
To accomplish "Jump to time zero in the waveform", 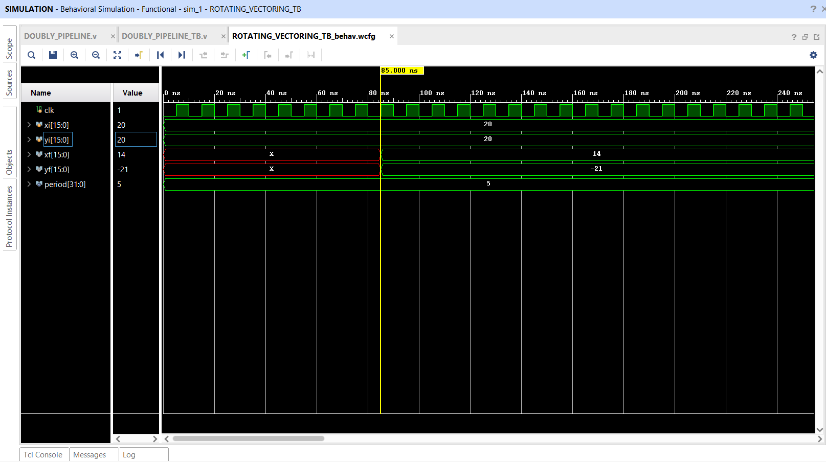I will tap(160, 55).
